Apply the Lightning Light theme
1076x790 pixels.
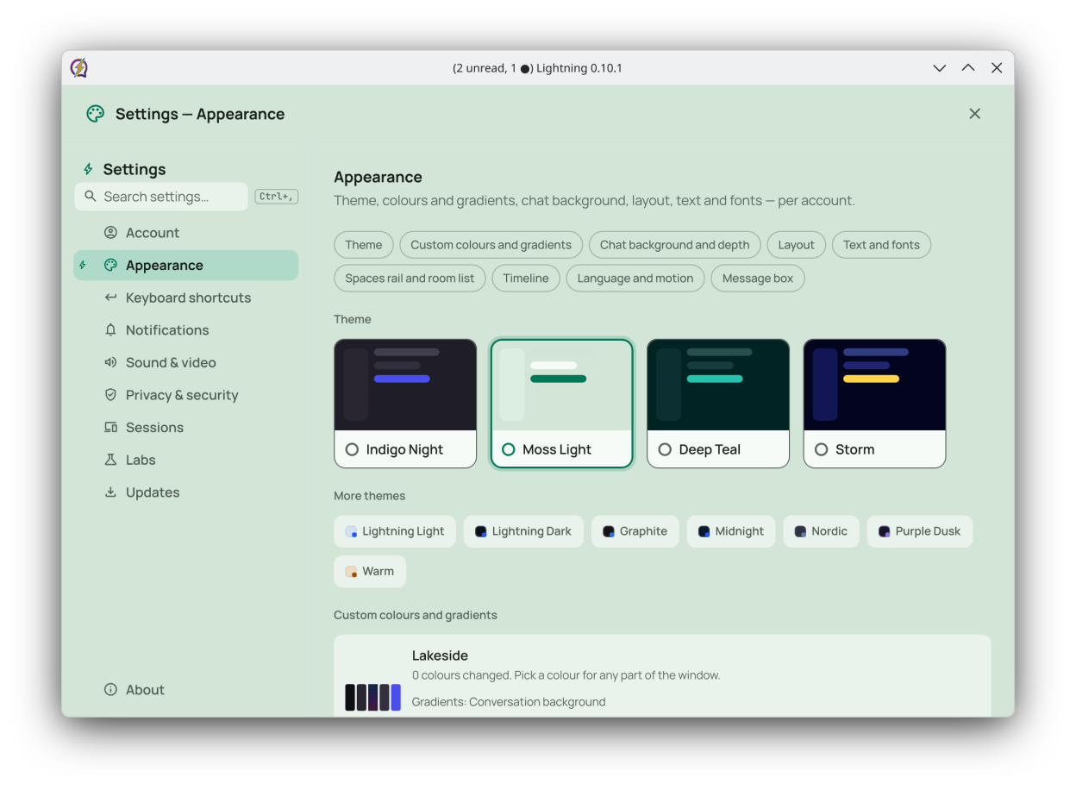[395, 531]
